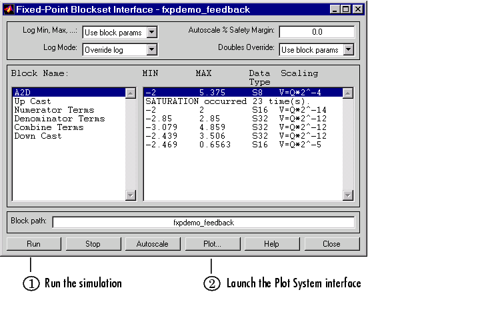Click block name list scroll up arrow

131,93
